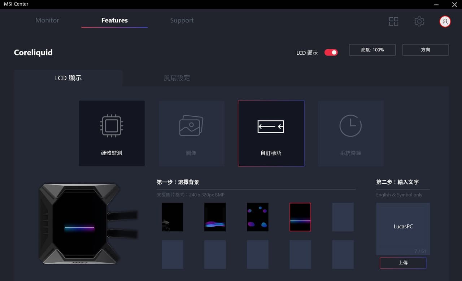Screen dimensions: 462x281
Task: Choose the blue-purple wave background thumbnail
Action: point(215,217)
